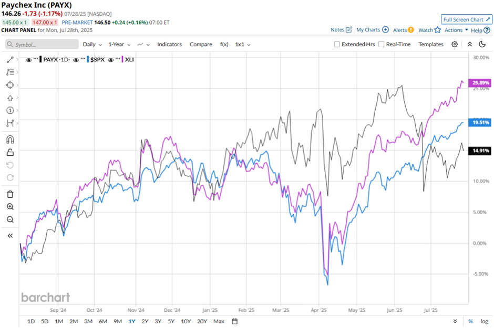Select the 3M time range
This screenshot has width=494, height=329.
pyautogui.click(x=88, y=321)
